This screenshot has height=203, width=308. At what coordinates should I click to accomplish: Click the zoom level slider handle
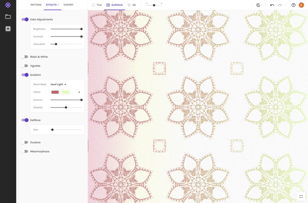[154, 5]
